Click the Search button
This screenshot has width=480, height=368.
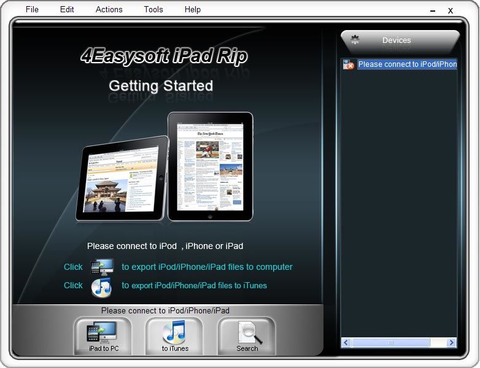(x=247, y=336)
